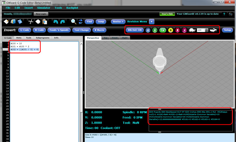The image size is (236, 142).
Task: Slow simulation with the turtle icon
Action: coord(192,30)
